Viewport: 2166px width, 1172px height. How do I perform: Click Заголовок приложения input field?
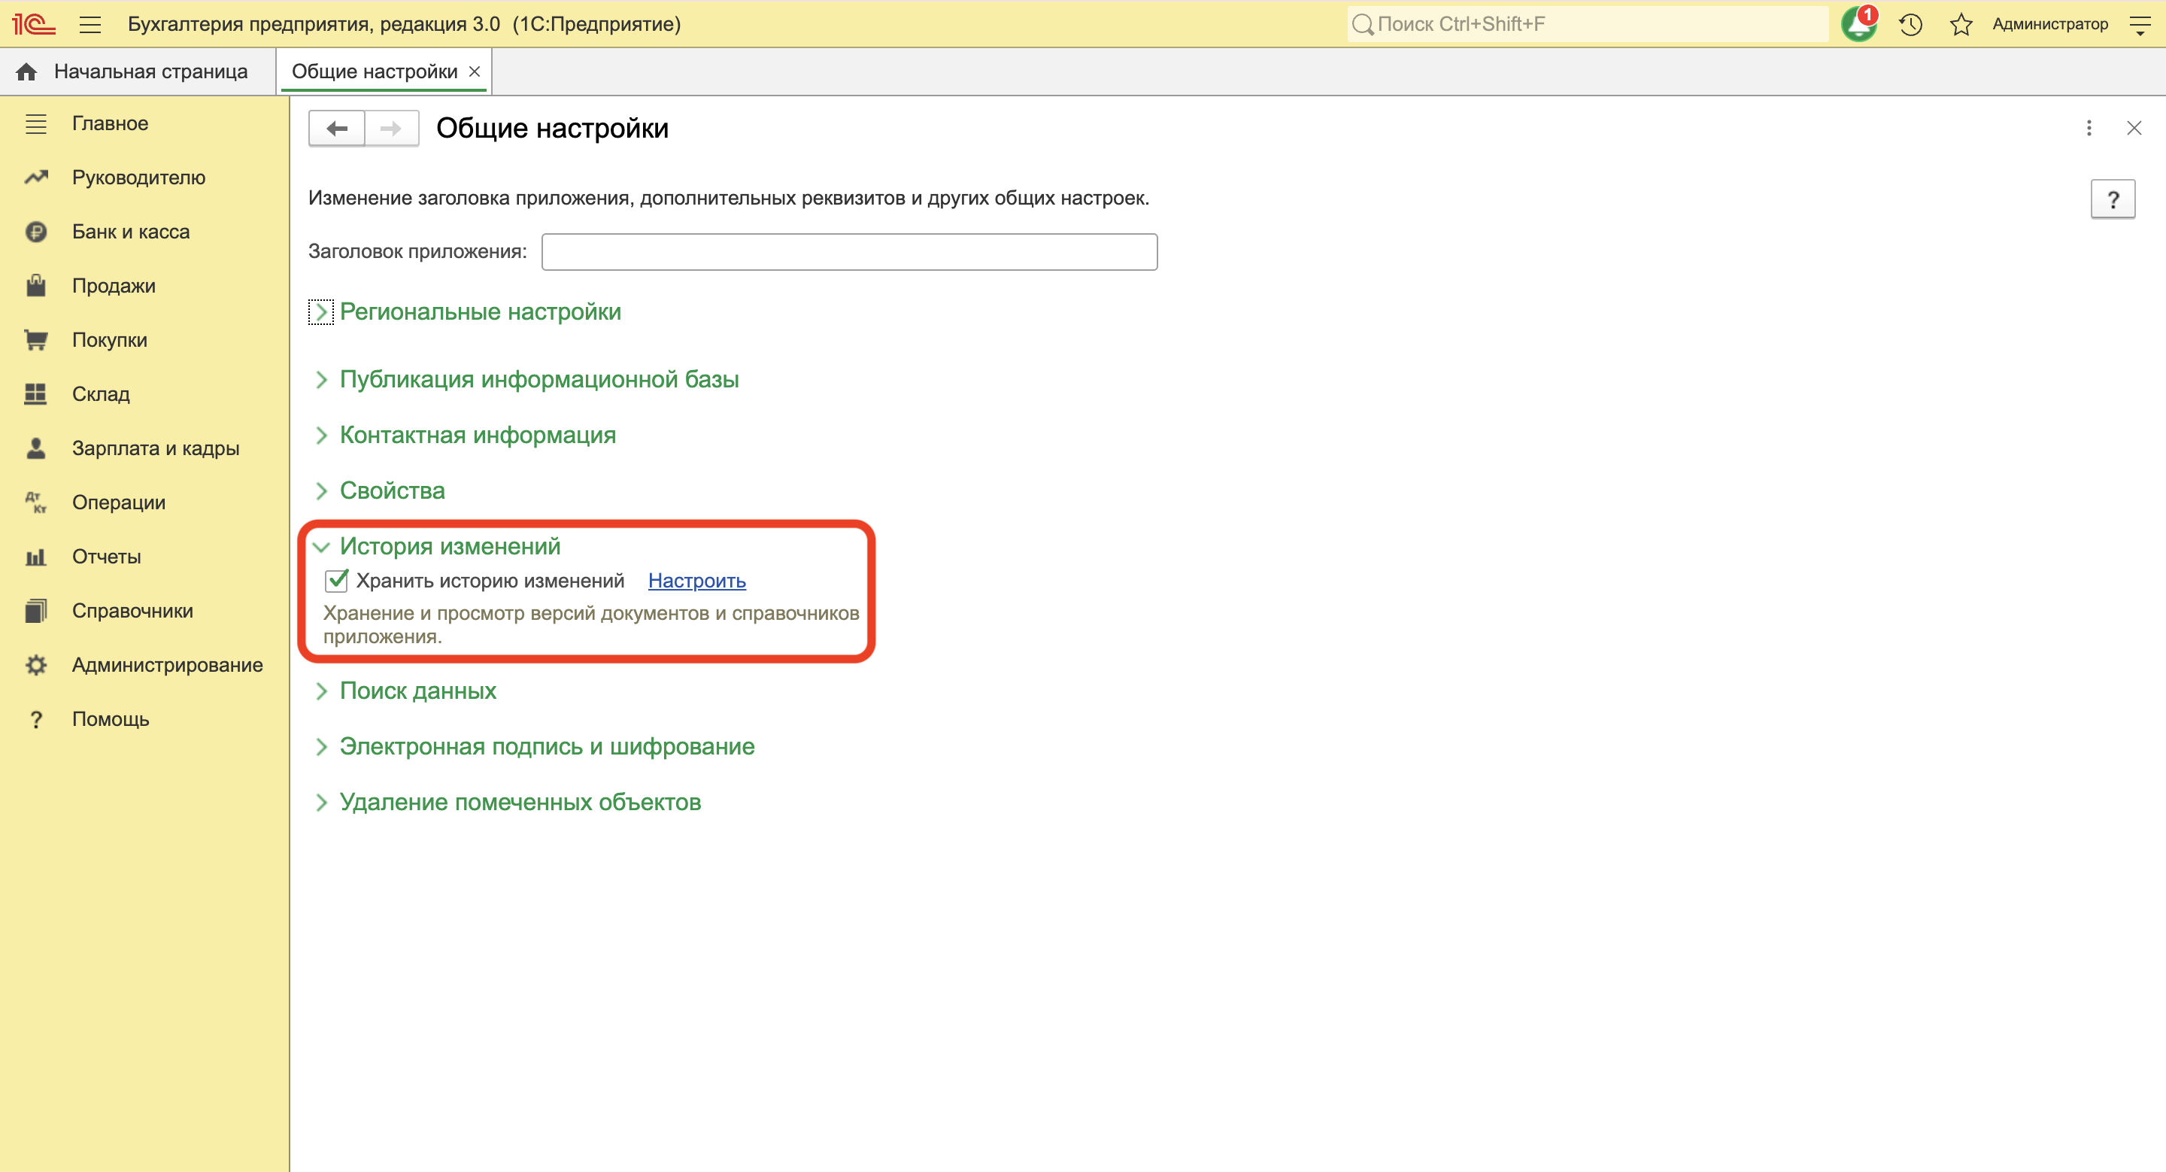[x=849, y=252]
